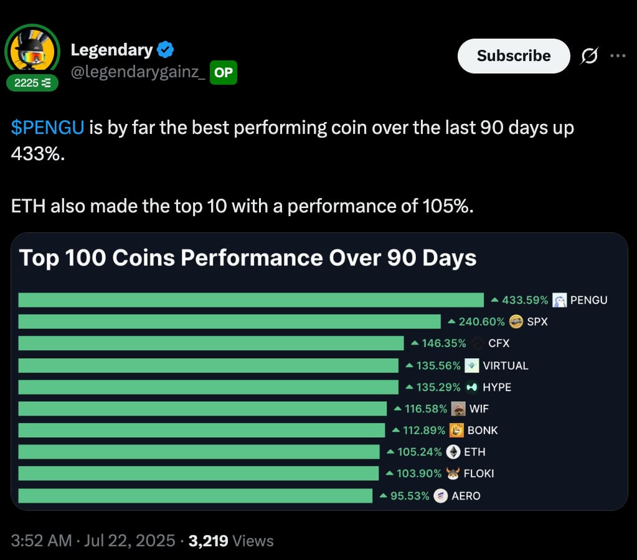637x560 pixels.
Task: Open the @legendarygainz_ handle
Action: click(138, 72)
